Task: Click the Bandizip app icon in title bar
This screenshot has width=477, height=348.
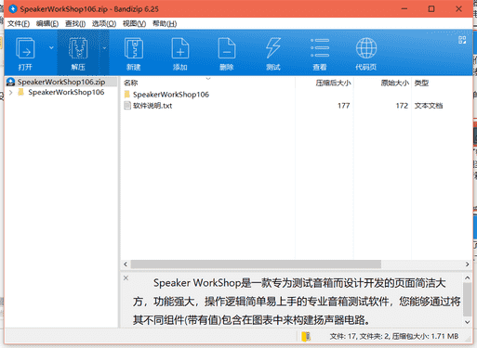Action: (13, 9)
